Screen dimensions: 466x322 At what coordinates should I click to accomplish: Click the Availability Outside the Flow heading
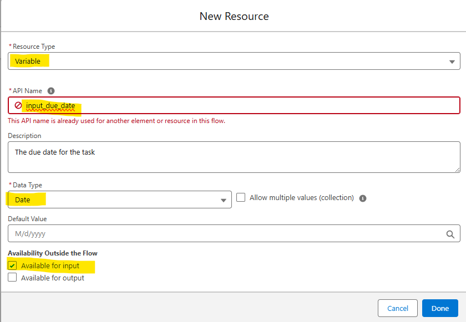tap(53, 253)
